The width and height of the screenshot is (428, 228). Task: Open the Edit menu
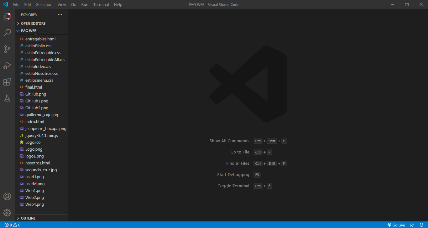[x=28, y=4]
